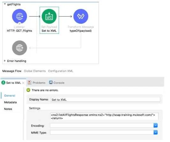Click the Console monitor icon
This screenshot has height=142, width=170.
pos(51,83)
